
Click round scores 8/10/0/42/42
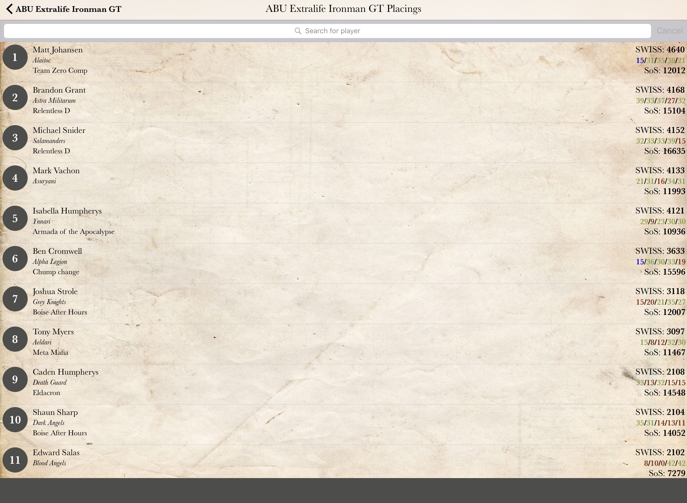coord(664,463)
